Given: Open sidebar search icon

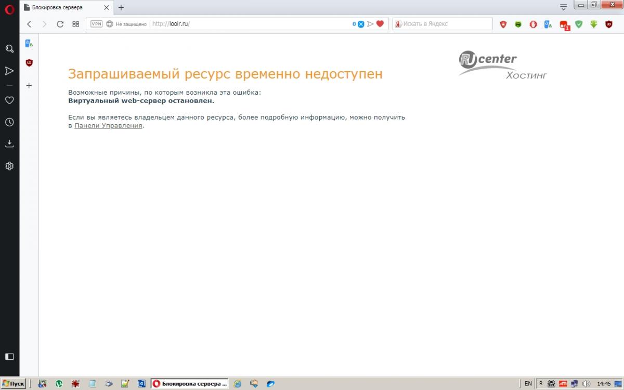Looking at the screenshot, I should point(9,48).
